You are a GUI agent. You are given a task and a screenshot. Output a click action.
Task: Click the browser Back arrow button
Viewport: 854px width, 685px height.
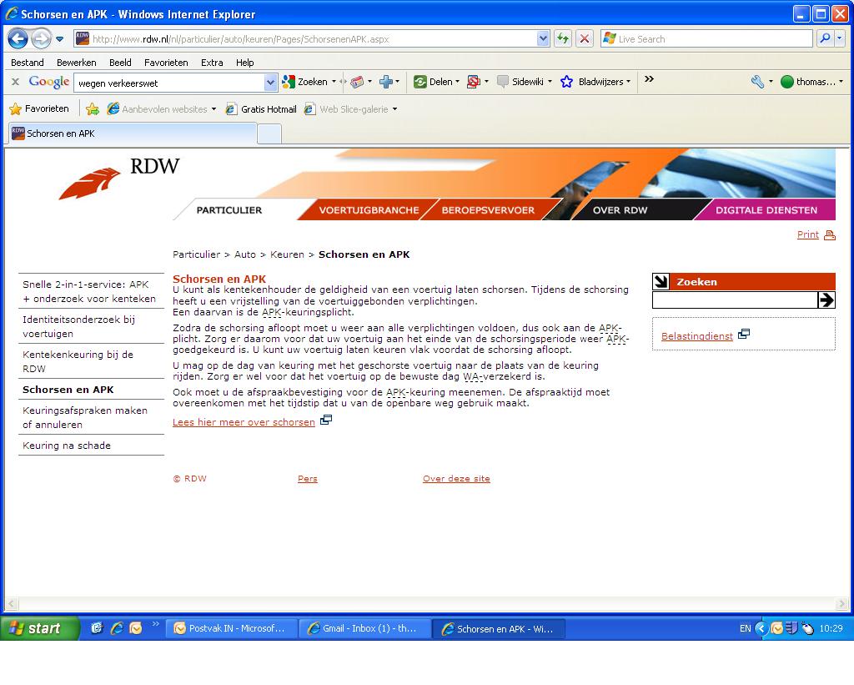click(x=18, y=39)
